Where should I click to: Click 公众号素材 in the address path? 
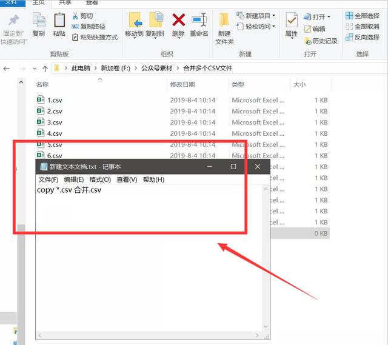point(156,68)
